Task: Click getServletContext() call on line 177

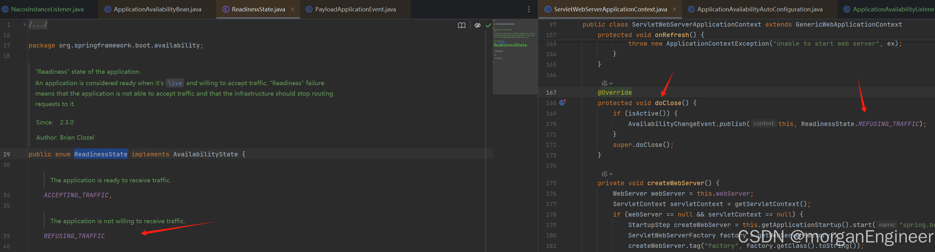Action: (771, 204)
